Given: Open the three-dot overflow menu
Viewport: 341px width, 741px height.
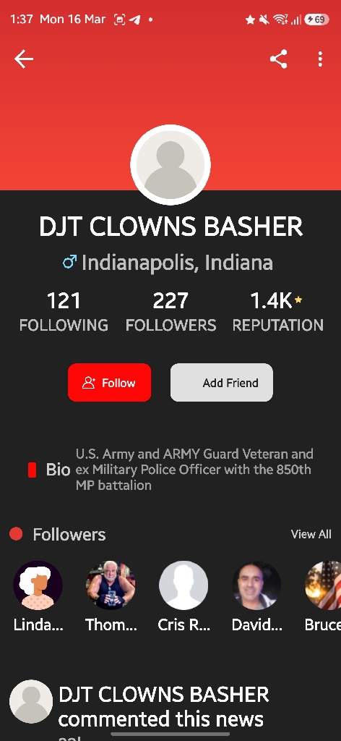Looking at the screenshot, I should [x=320, y=59].
